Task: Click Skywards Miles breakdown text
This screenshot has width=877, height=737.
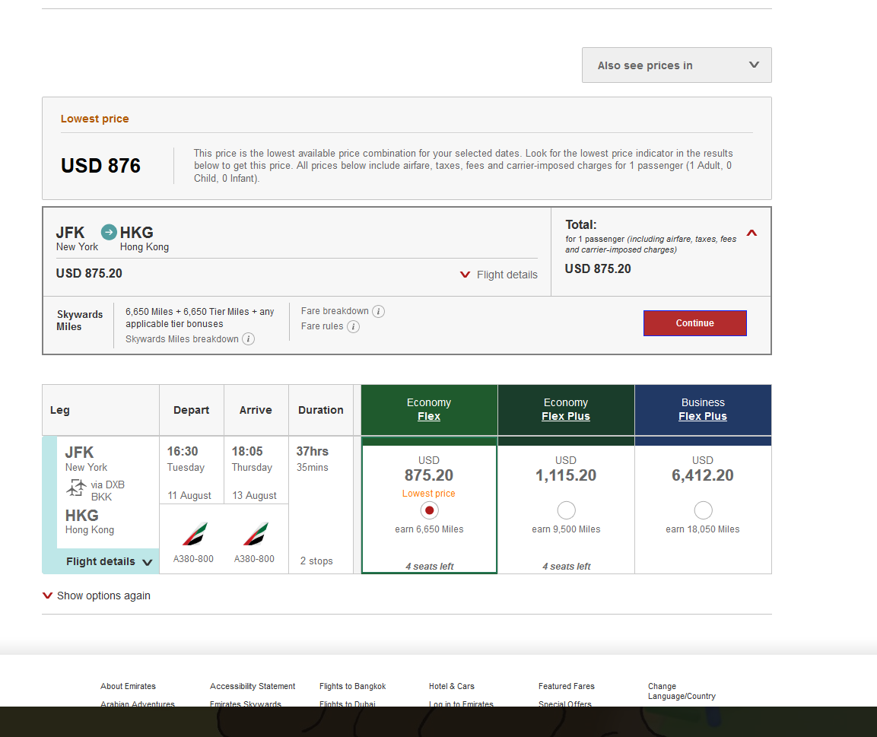Action: 182,339
